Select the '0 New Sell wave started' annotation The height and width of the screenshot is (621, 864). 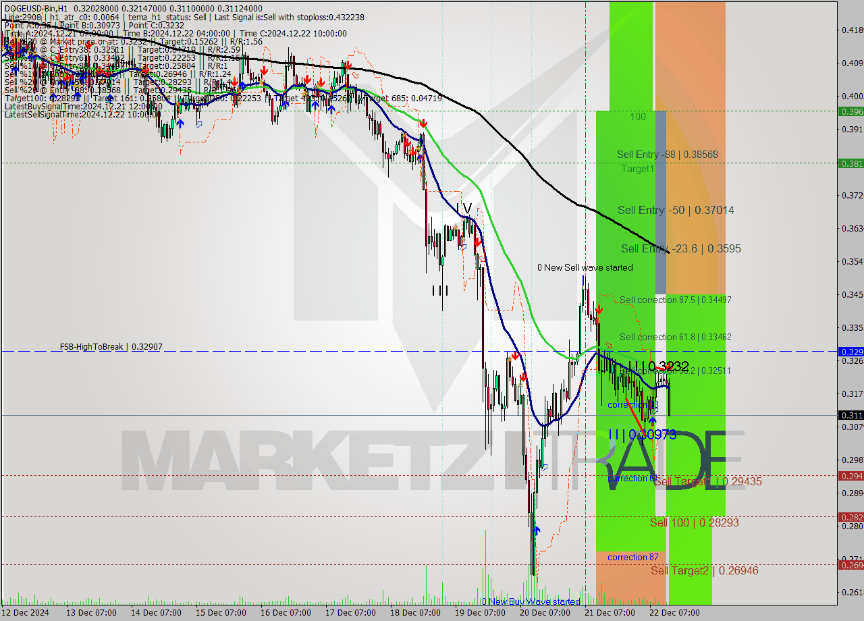585,267
